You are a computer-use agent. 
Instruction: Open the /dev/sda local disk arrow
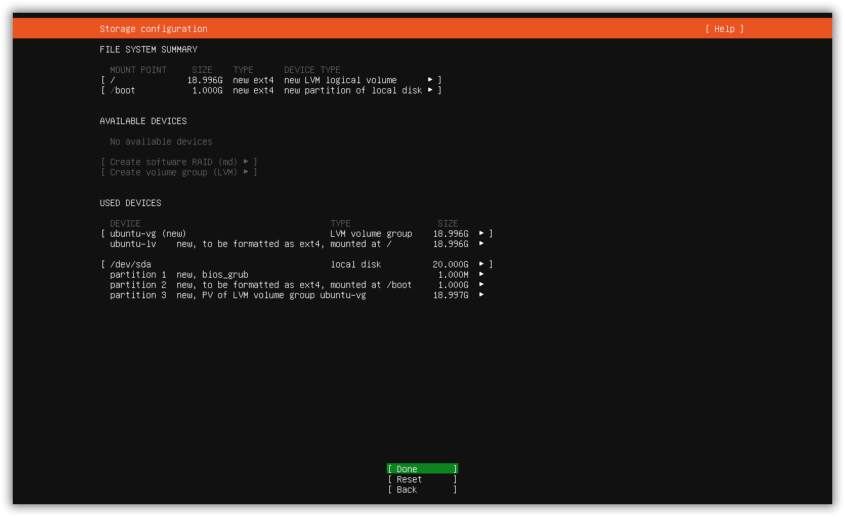tap(481, 264)
